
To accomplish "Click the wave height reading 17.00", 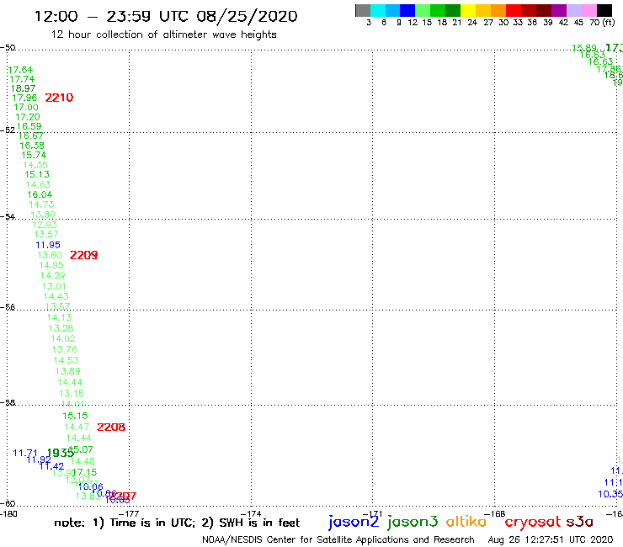I will pyautogui.click(x=26, y=107).
